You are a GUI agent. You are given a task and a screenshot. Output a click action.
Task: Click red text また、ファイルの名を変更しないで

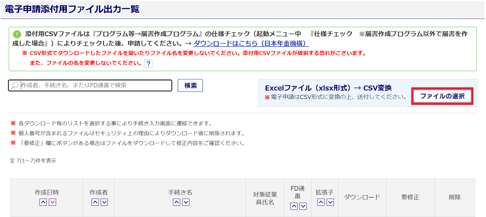point(86,63)
